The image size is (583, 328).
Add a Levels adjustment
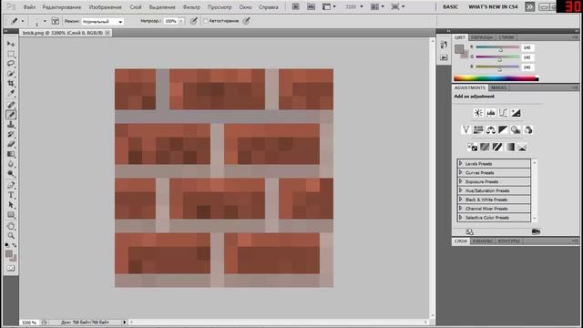pos(491,113)
